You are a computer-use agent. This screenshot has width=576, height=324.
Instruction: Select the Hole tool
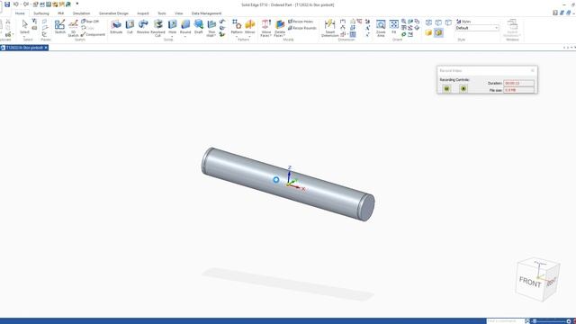[x=172, y=26]
